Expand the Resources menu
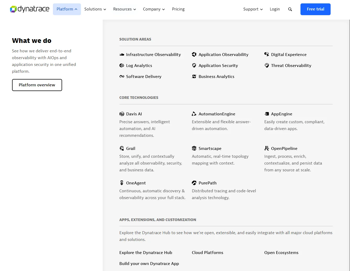Image resolution: width=350 pixels, height=271 pixels. point(124,9)
